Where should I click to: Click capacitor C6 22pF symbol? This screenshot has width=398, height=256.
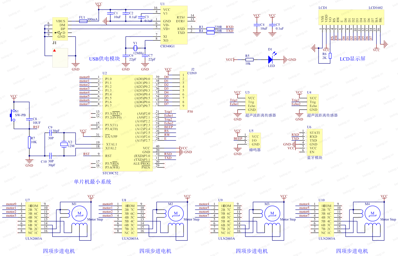(126, 56)
